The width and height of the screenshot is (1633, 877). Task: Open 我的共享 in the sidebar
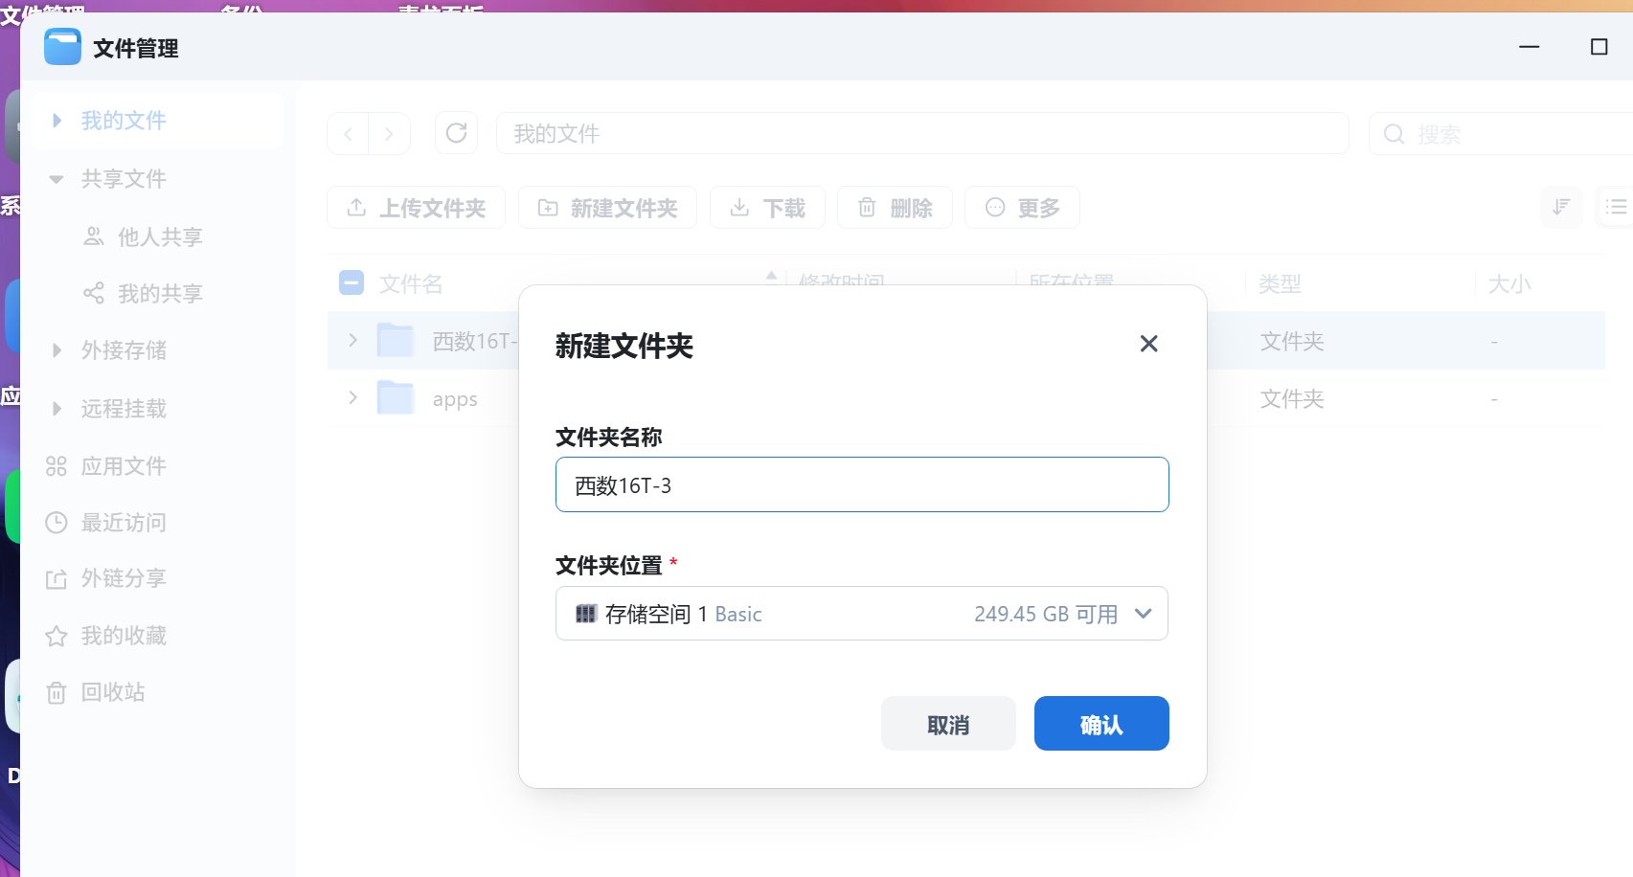tap(158, 293)
